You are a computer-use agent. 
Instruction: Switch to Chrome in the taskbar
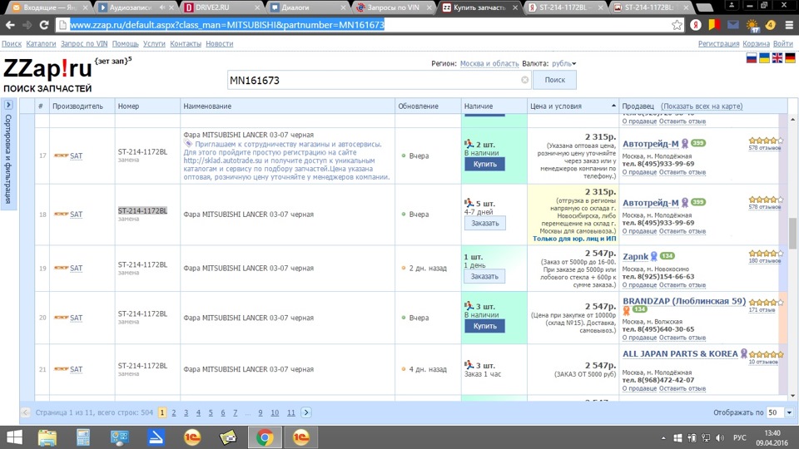tap(265, 437)
